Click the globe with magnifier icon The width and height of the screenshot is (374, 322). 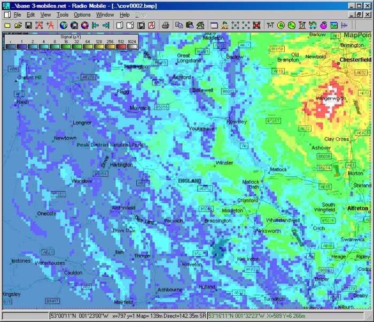click(x=84, y=25)
